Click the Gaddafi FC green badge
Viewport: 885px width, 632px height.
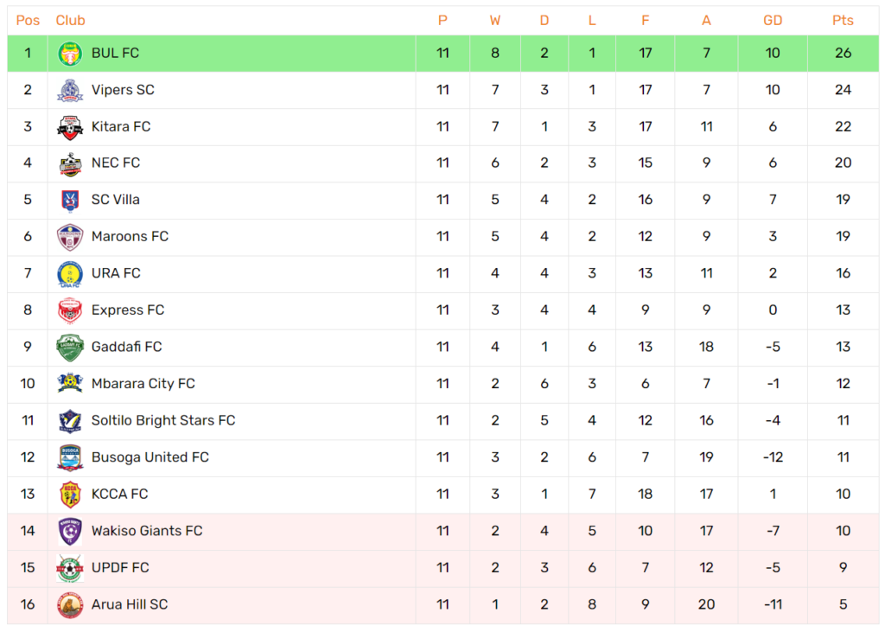point(70,348)
